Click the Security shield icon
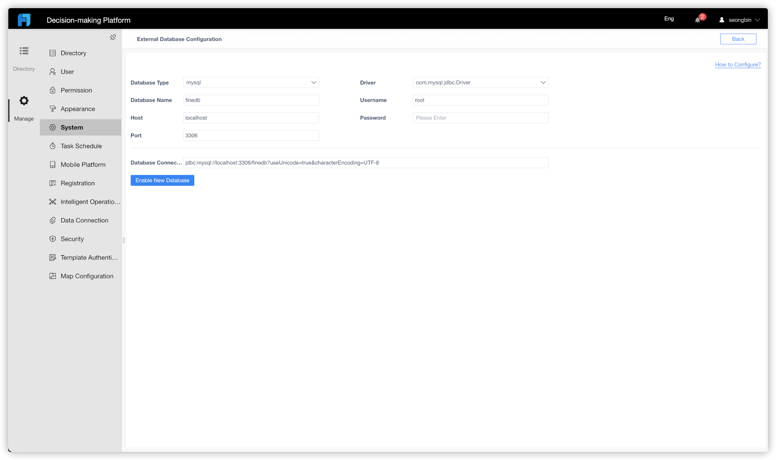The width and height of the screenshot is (776, 460). tap(53, 239)
